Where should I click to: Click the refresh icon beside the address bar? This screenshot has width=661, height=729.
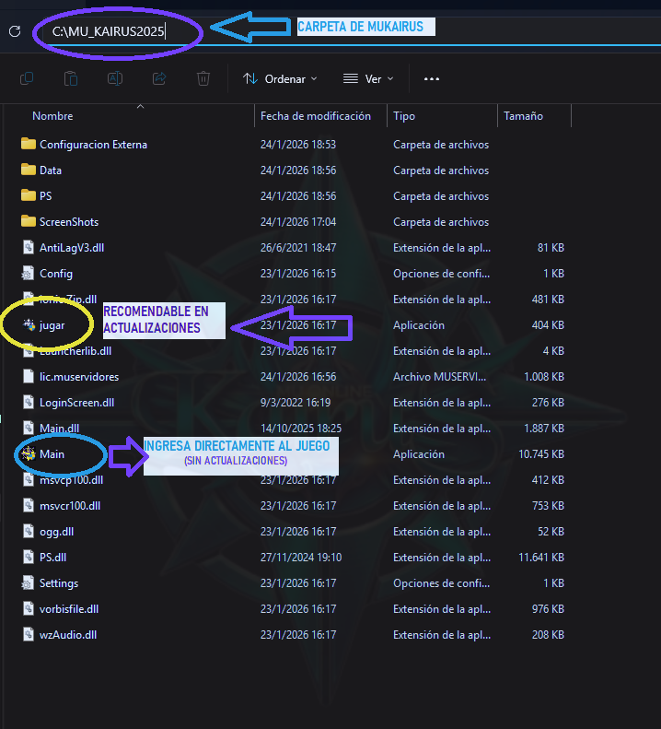tap(14, 31)
